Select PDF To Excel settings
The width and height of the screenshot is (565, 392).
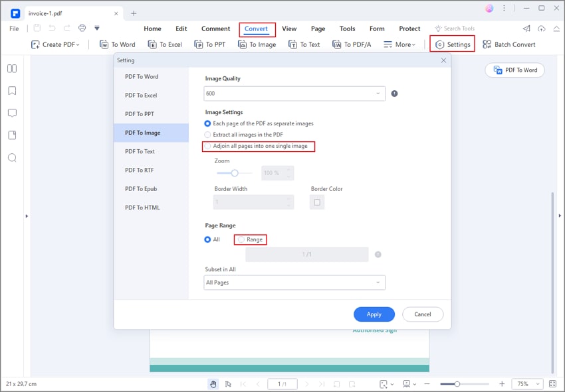pyautogui.click(x=151, y=96)
